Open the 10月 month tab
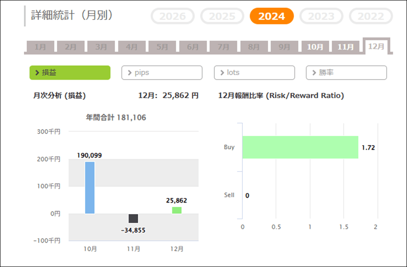The height and width of the screenshot is (267, 407). coord(315,47)
